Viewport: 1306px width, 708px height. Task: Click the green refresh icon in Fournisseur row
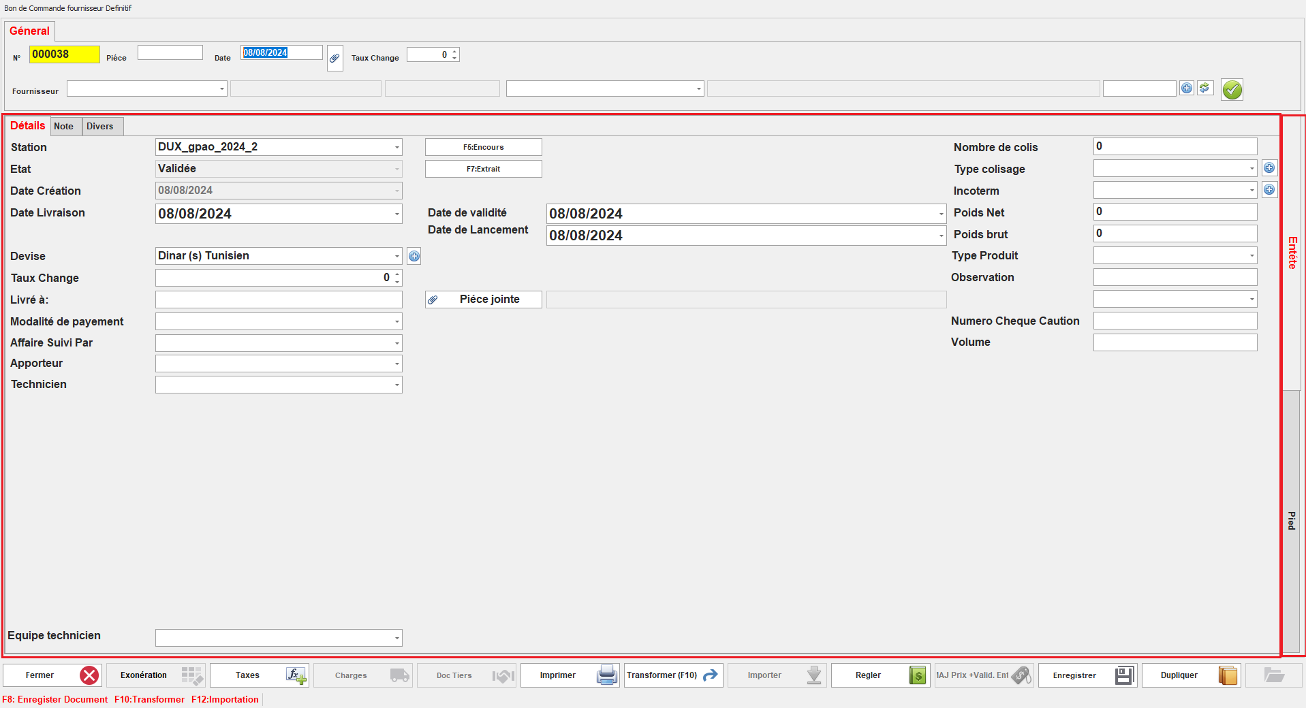coord(1204,88)
